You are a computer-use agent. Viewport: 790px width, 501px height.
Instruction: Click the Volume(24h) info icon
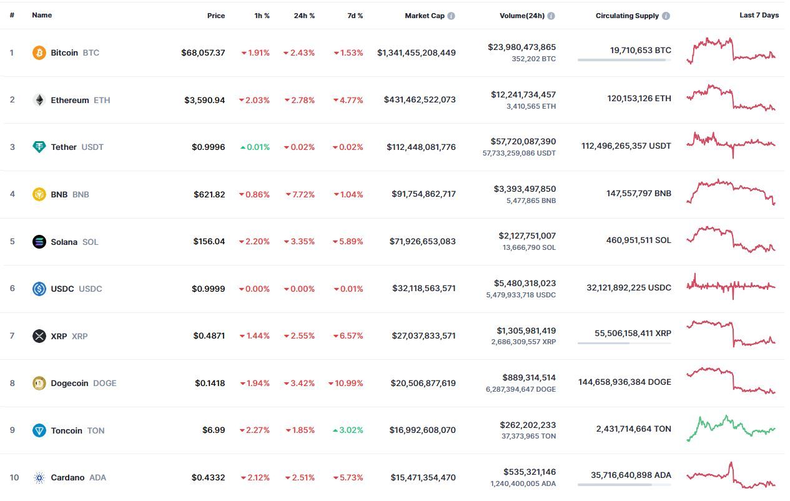tap(551, 16)
